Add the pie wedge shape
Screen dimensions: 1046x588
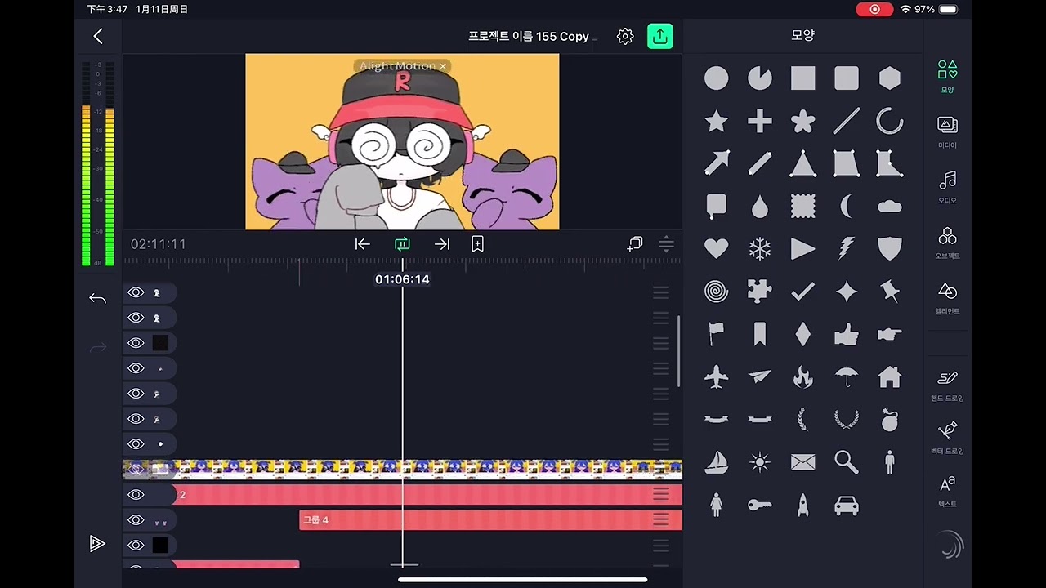coord(759,78)
